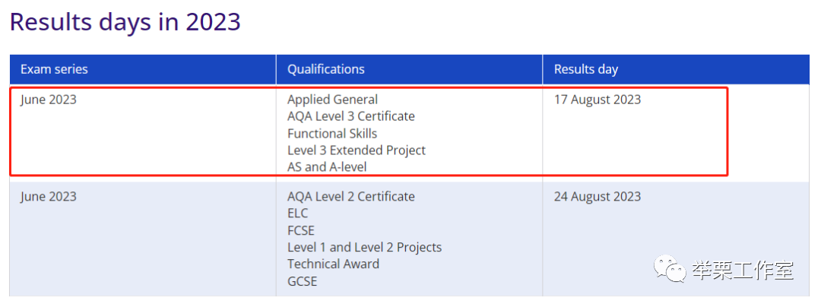
Task: Click the second June 2023 exam series cell
Action: pos(49,197)
